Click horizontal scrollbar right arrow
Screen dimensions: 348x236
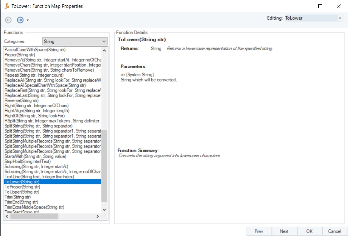pyautogui.click(x=98, y=216)
